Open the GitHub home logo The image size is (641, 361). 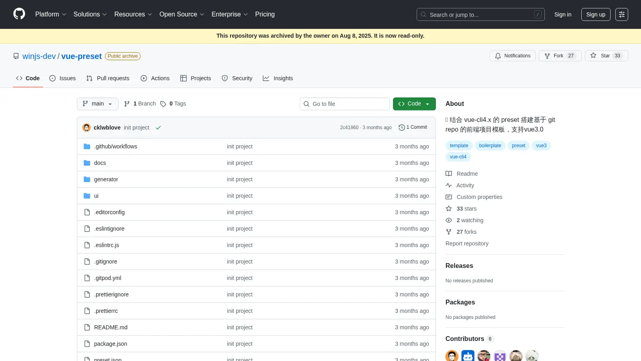[19, 14]
